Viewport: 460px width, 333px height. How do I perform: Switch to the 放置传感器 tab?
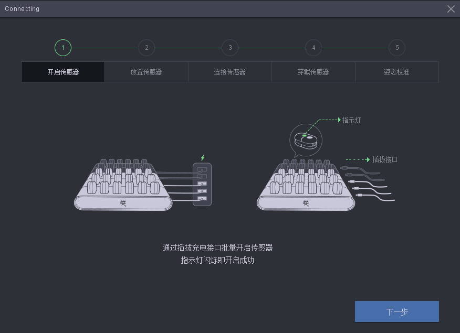point(147,72)
